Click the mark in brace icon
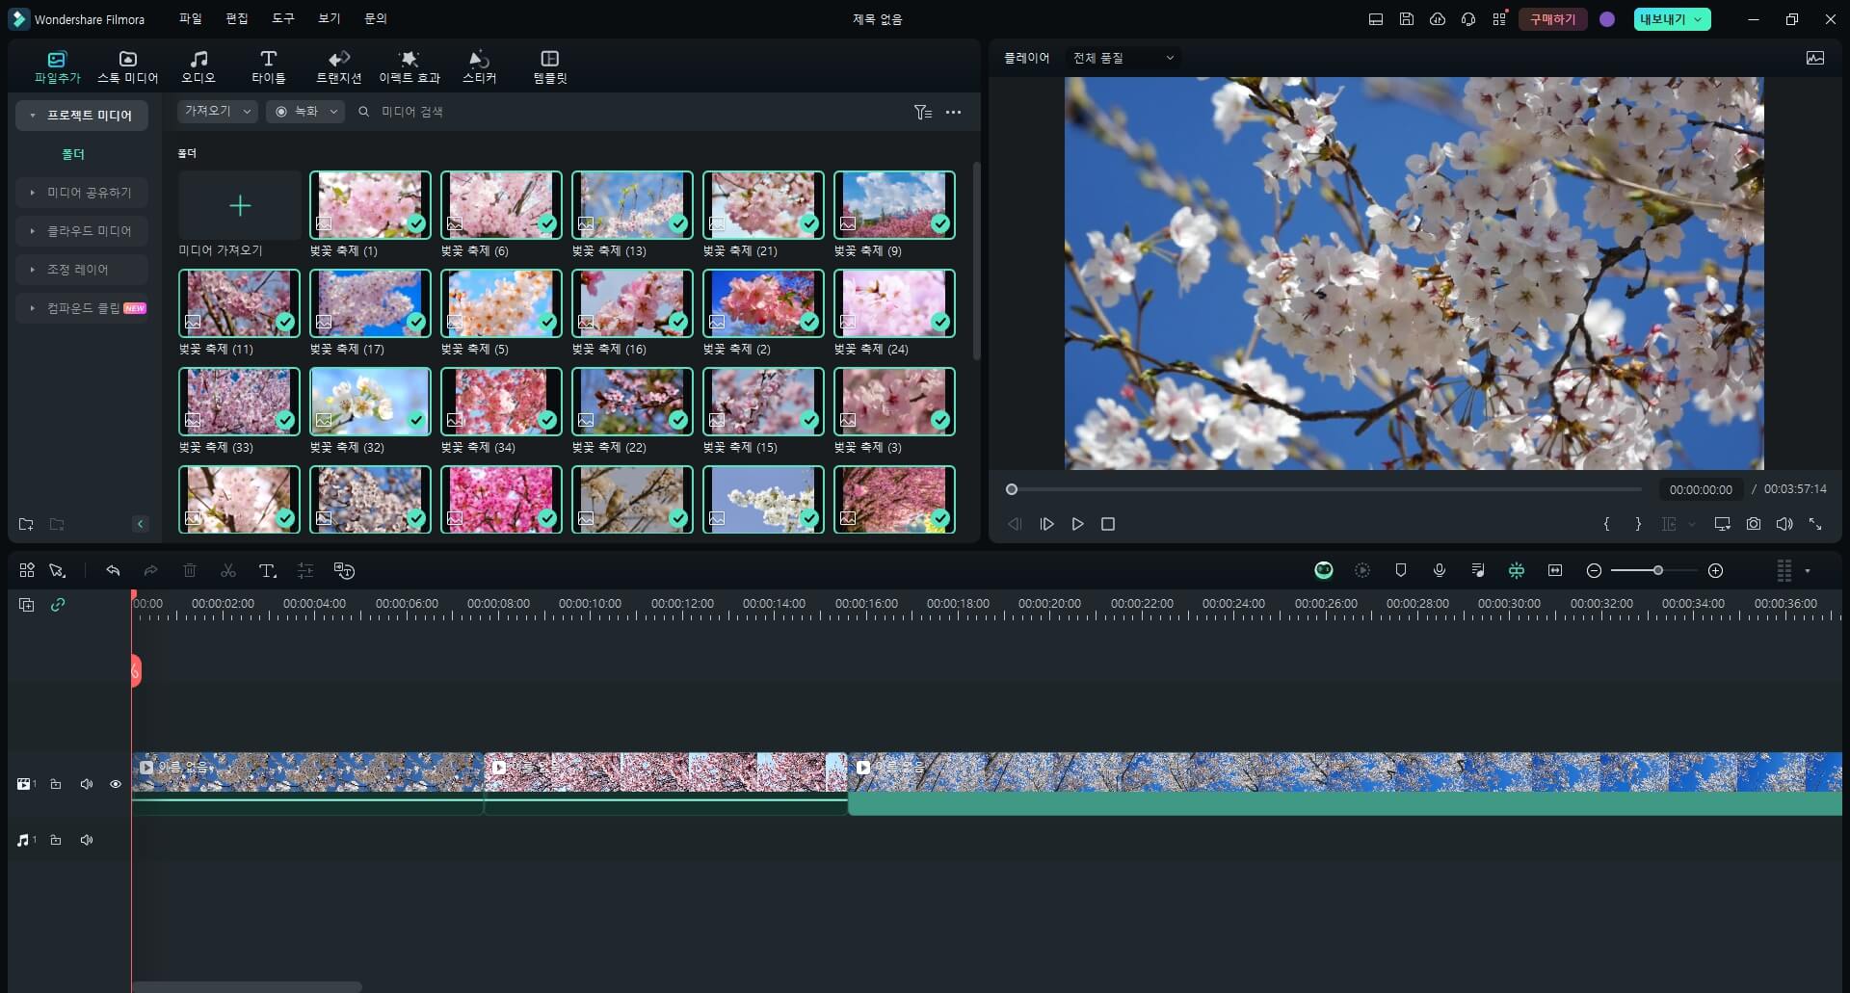 (1606, 524)
